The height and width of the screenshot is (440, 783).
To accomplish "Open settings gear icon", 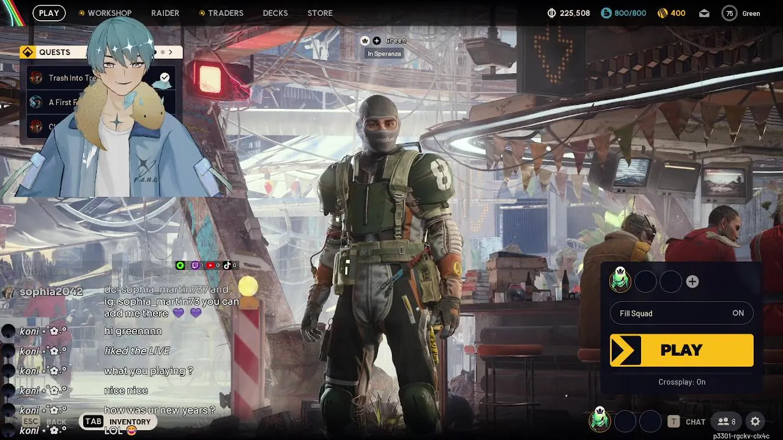I will point(755,422).
